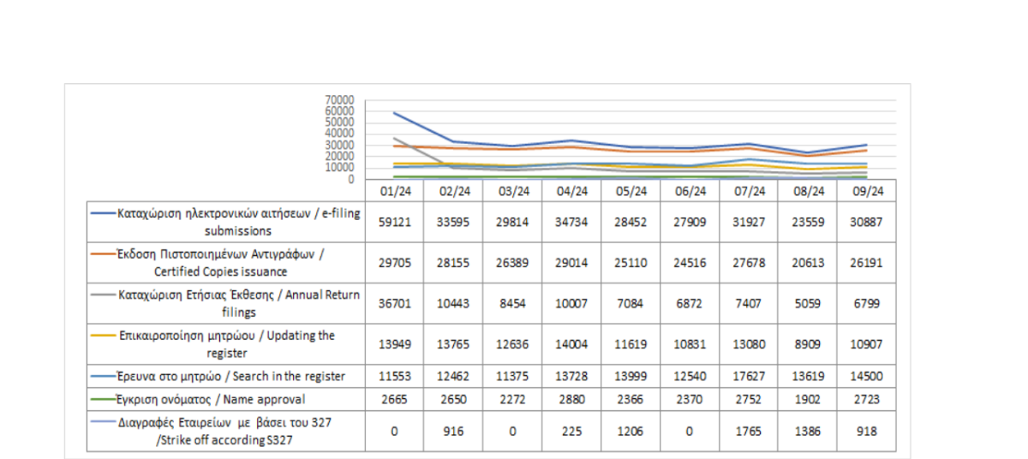
Task: Click the Certified Copies value 29705
Action: pyautogui.click(x=394, y=264)
